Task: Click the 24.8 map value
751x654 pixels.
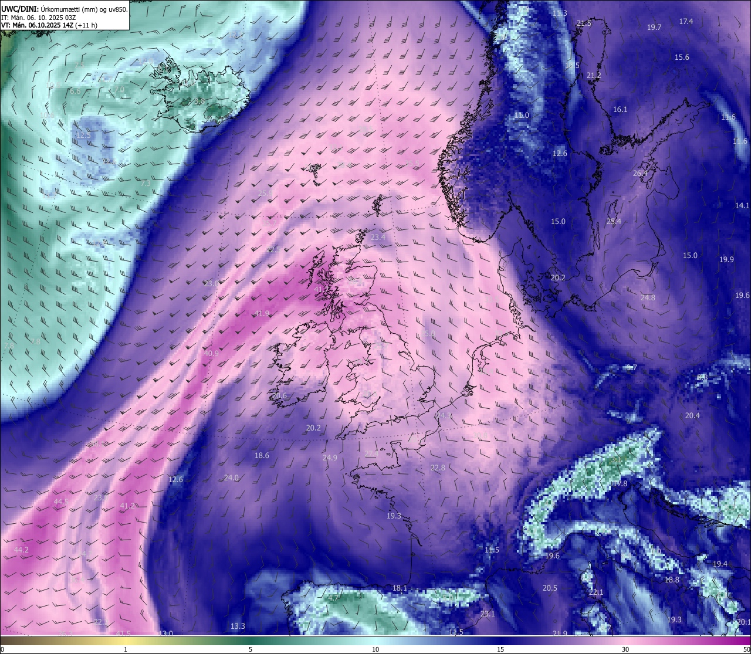Action: click(x=648, y=298)
